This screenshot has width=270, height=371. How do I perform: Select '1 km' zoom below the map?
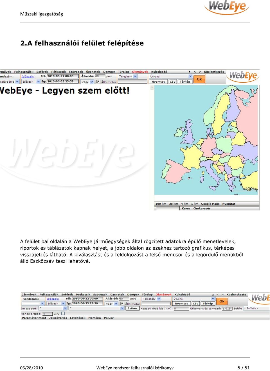[x=195, y=204]
